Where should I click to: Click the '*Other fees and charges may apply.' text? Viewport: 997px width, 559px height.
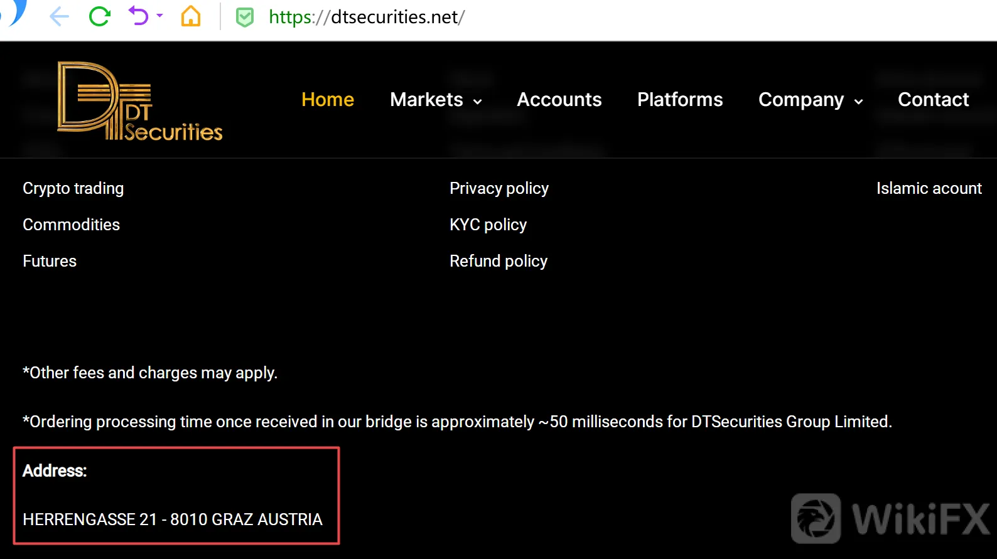[150, 373]
